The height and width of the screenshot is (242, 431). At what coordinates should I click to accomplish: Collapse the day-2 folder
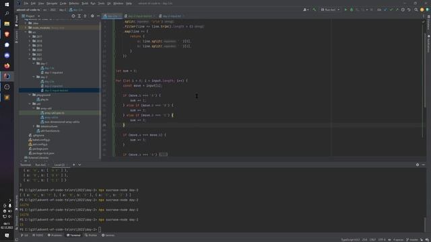34,77
